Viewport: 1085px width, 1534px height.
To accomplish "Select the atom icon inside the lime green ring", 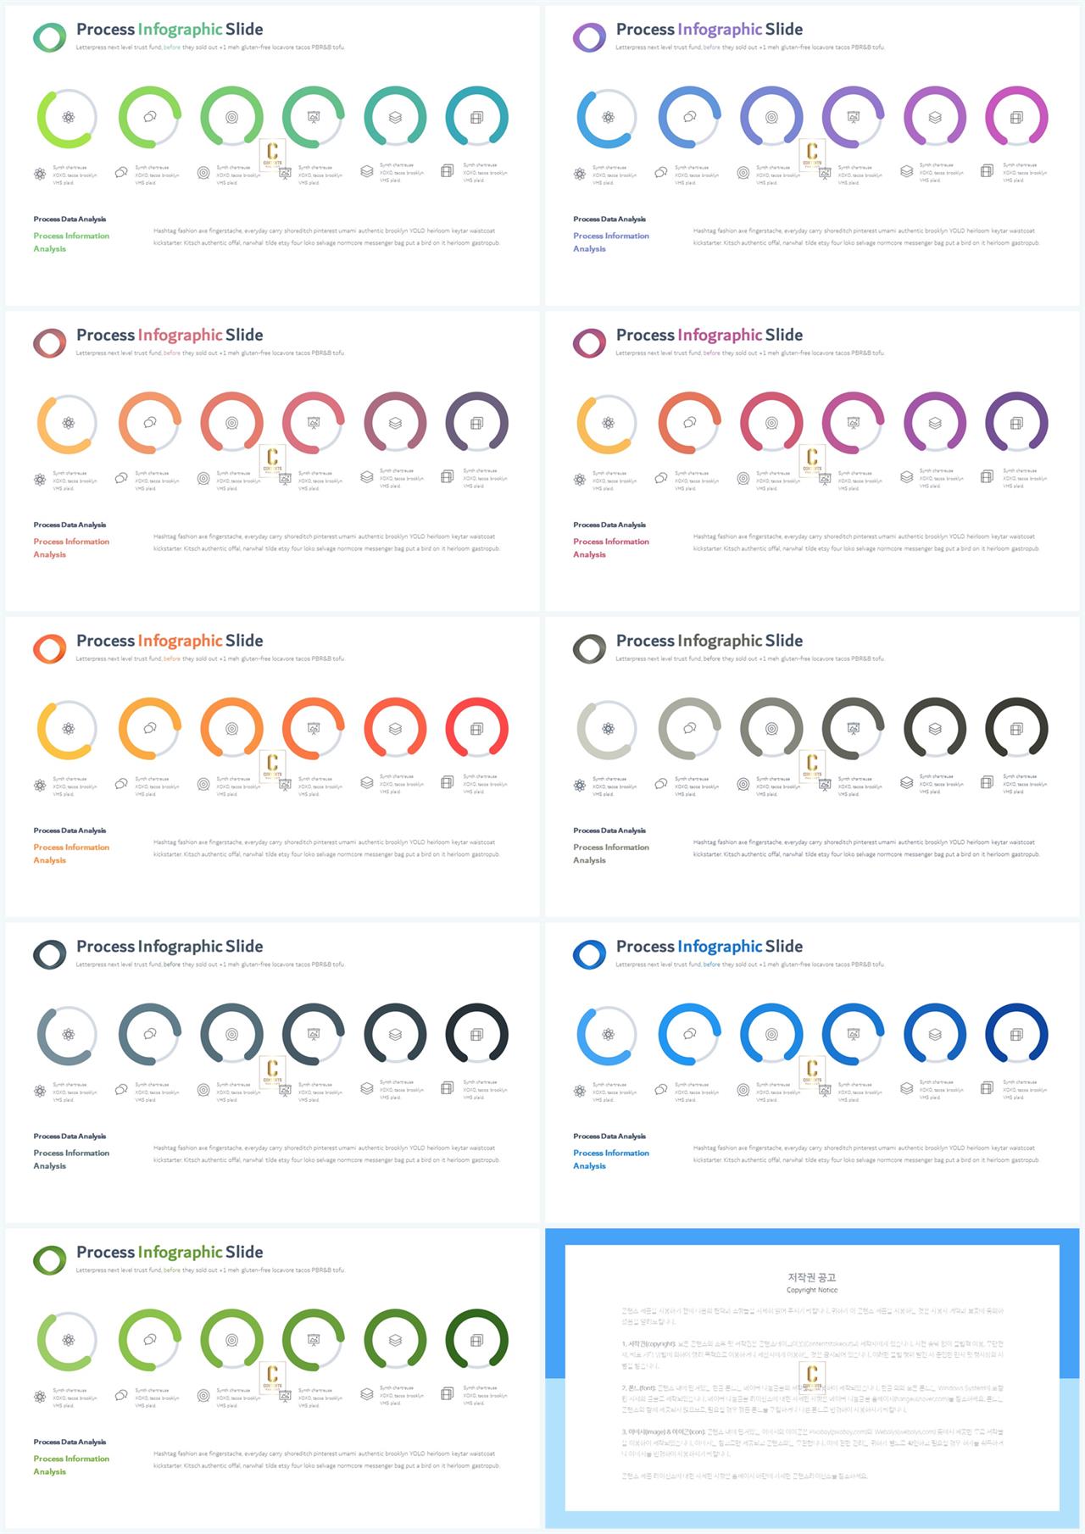I will (68, 117).
